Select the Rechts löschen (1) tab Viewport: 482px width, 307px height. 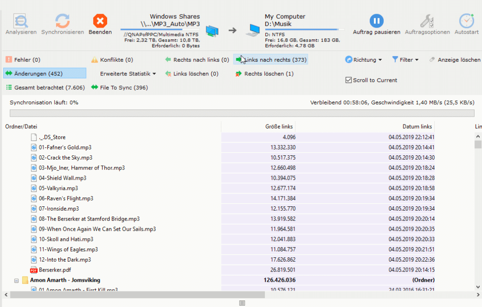pyautogui.click(x=265, y=73)
